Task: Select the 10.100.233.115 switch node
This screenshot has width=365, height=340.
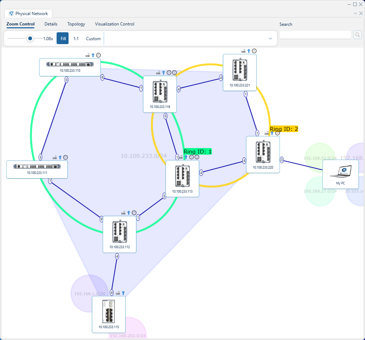Action: pos(109,315)
